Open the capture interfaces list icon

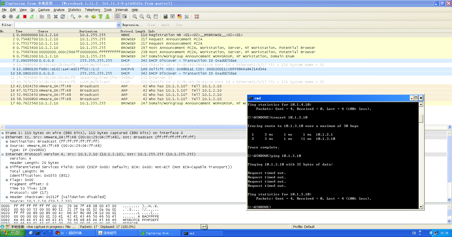[x=4, y=17]
